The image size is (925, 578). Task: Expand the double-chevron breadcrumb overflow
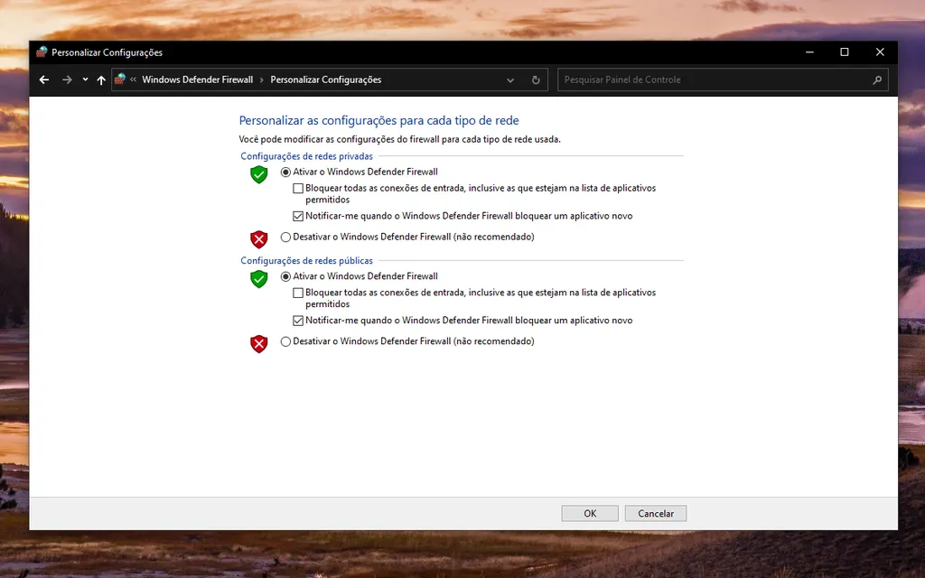point(134,79)
